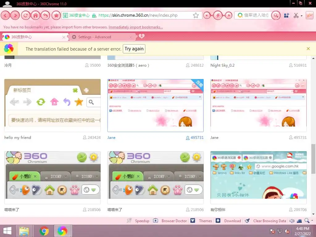Click the muted volume tray icon

pyautogui.click(x=287, y=231)
